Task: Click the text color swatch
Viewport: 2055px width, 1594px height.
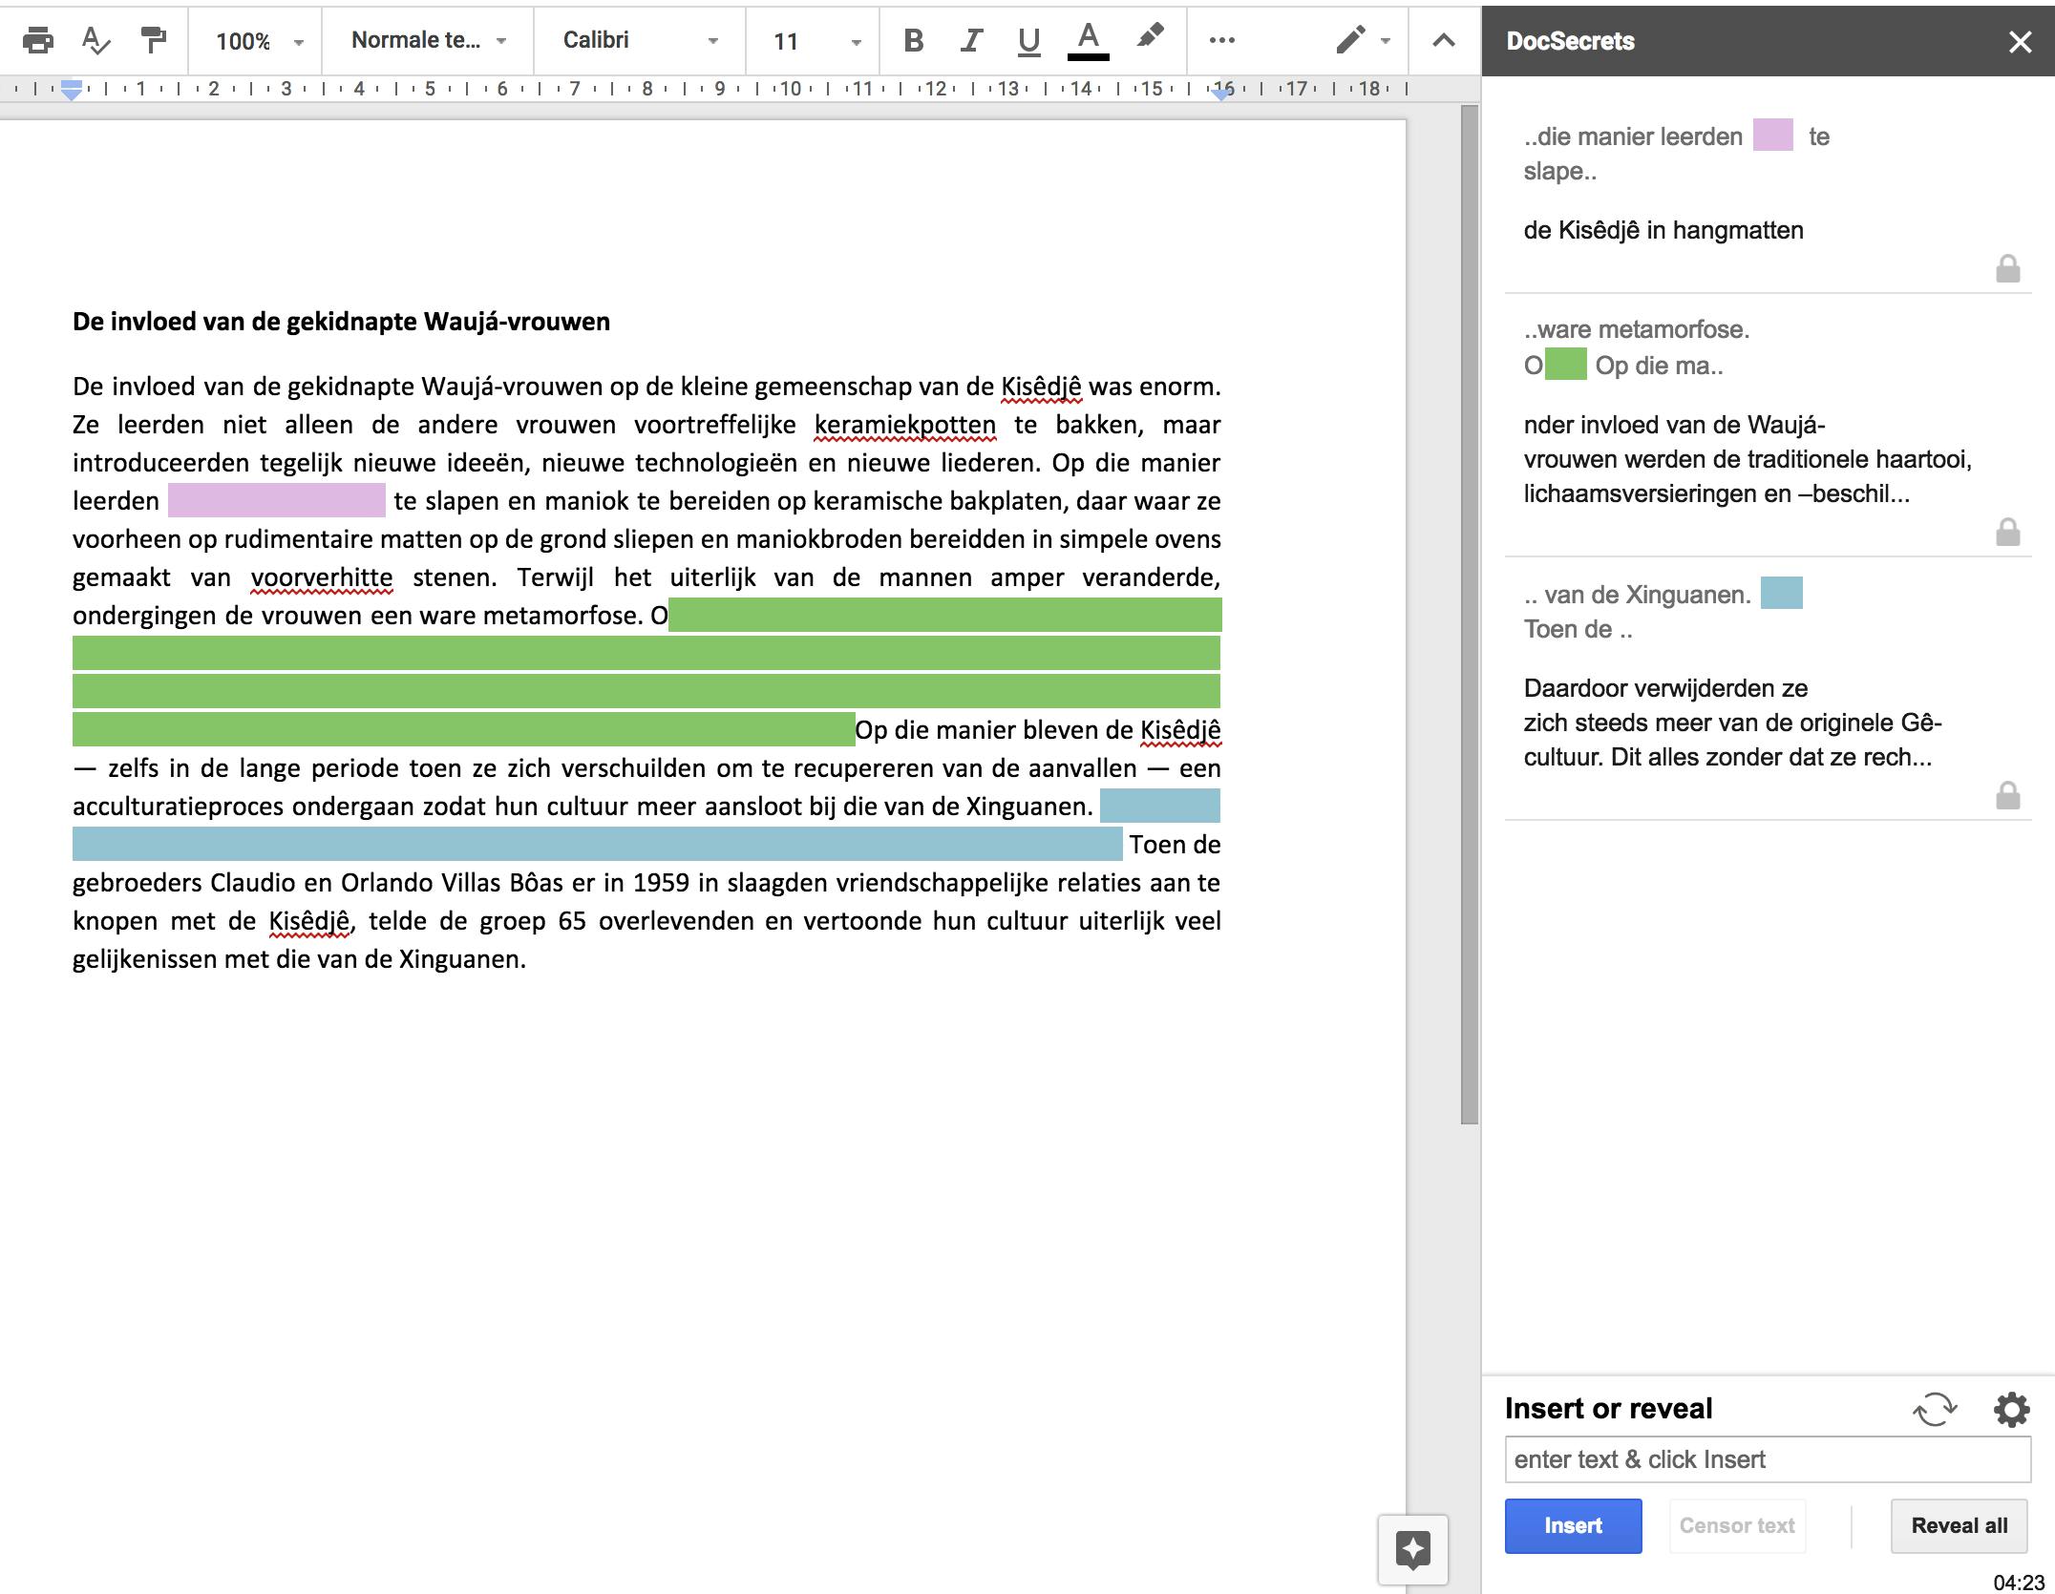Action: (x=1088, y=41)
